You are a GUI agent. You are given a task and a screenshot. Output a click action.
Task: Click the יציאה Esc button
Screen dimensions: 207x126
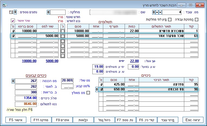(193, 120)
